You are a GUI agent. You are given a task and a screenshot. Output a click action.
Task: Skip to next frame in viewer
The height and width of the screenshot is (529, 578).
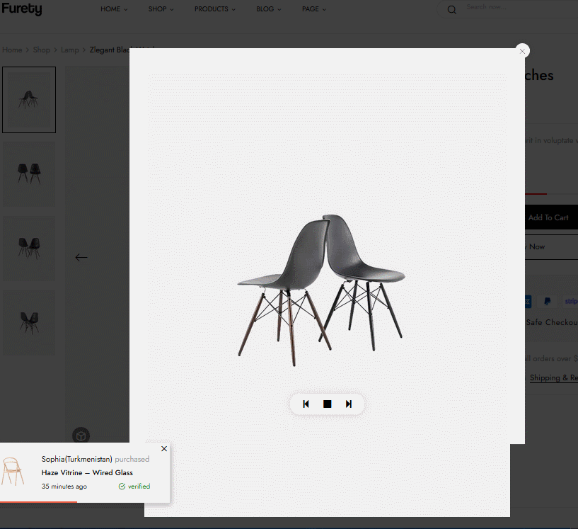[x=348, y=404]
